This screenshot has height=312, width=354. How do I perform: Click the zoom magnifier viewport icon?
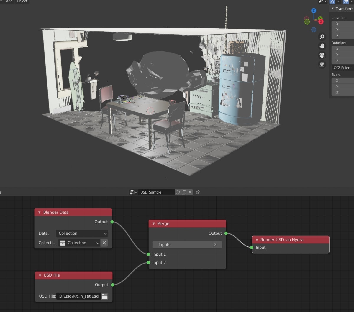(322, 37)
